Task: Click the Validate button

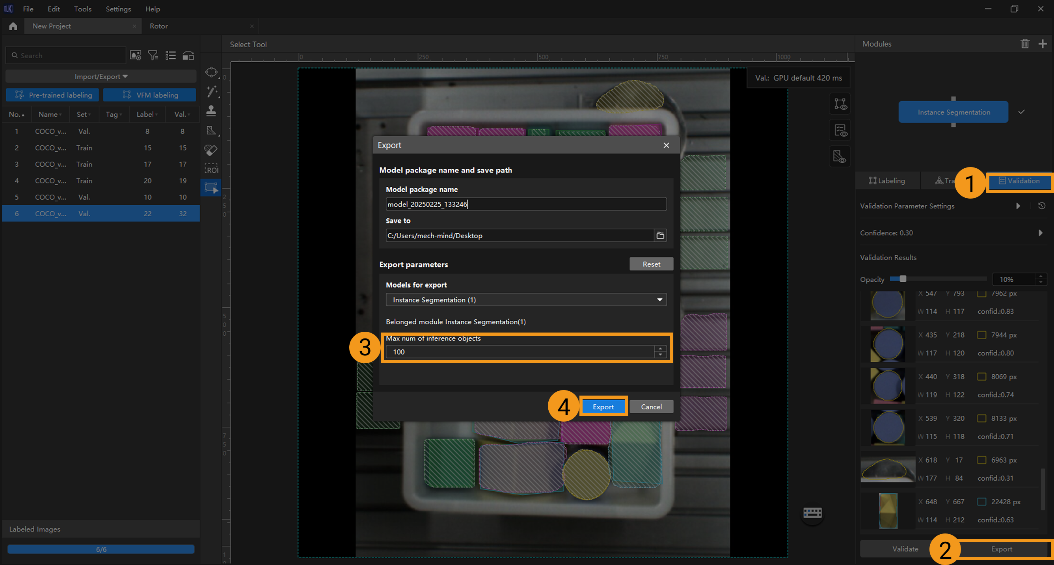Action: (x=905, y=549)
